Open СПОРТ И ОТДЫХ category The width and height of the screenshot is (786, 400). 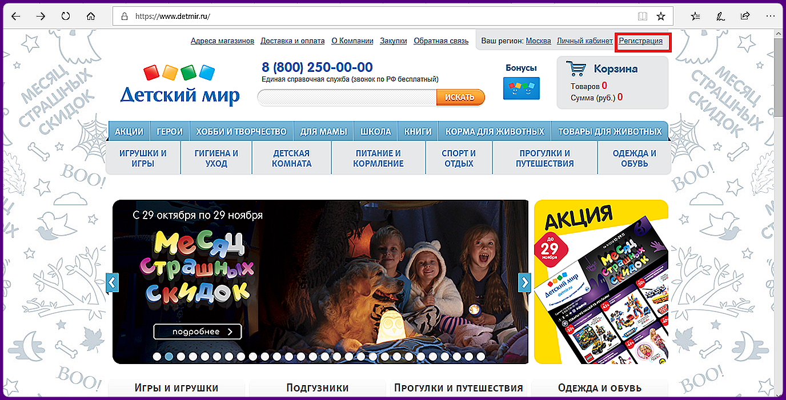coord(459,158)
